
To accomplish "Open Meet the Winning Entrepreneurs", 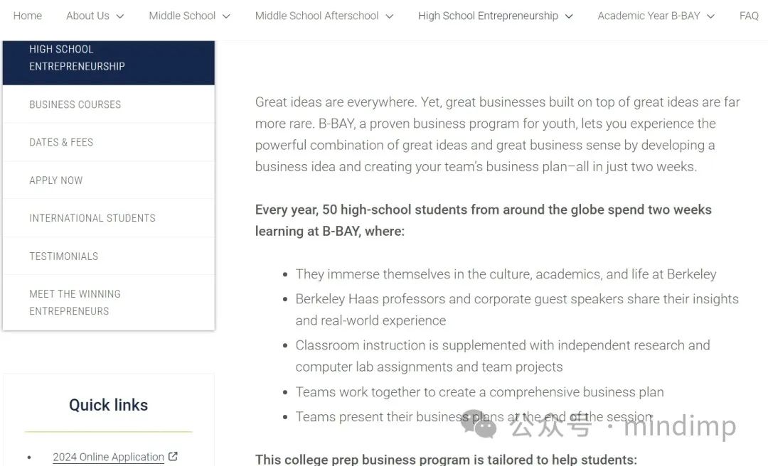I will click(x=109, y=303).
